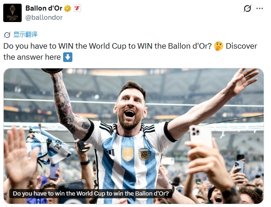Click the AFA crest on the jersey
Screen dimensions: 271x207
144,154
